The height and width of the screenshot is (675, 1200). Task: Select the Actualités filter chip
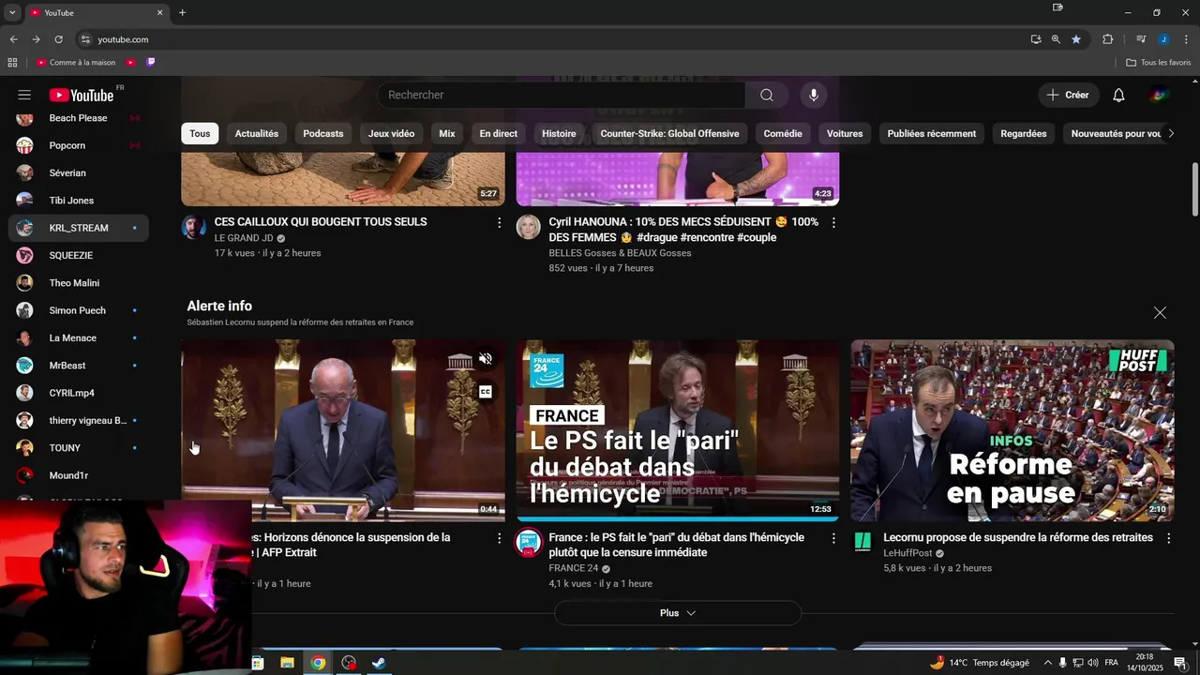pos(257,133)
